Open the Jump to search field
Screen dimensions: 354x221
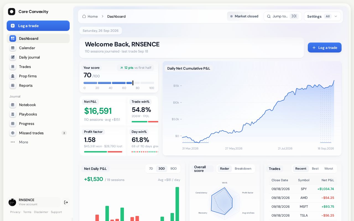(283, 16)
